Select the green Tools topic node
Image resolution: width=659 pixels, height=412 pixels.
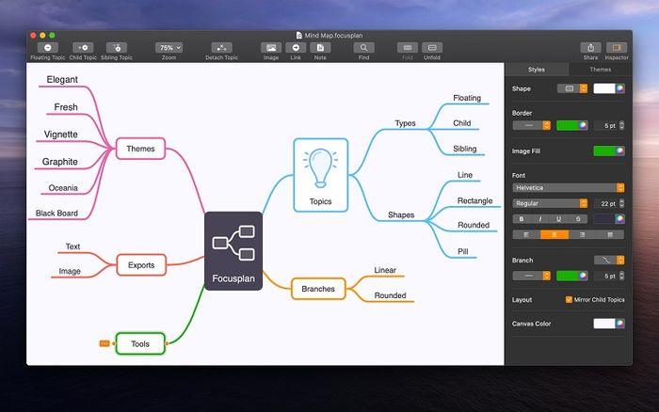coord(140,343)
